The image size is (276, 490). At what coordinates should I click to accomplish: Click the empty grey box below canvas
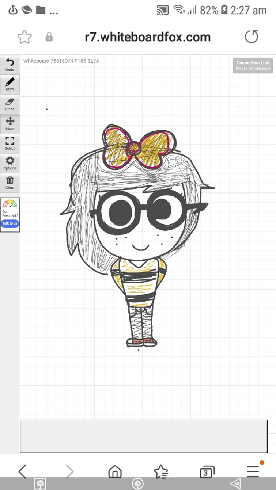click(x=144, y=436)
